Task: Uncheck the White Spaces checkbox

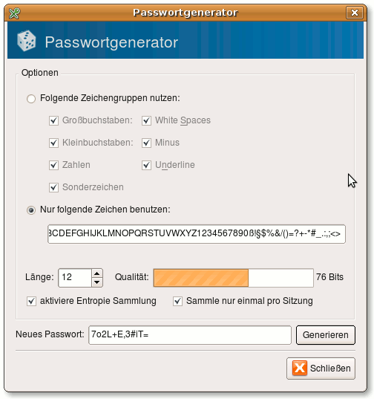Action: point(146,120)
